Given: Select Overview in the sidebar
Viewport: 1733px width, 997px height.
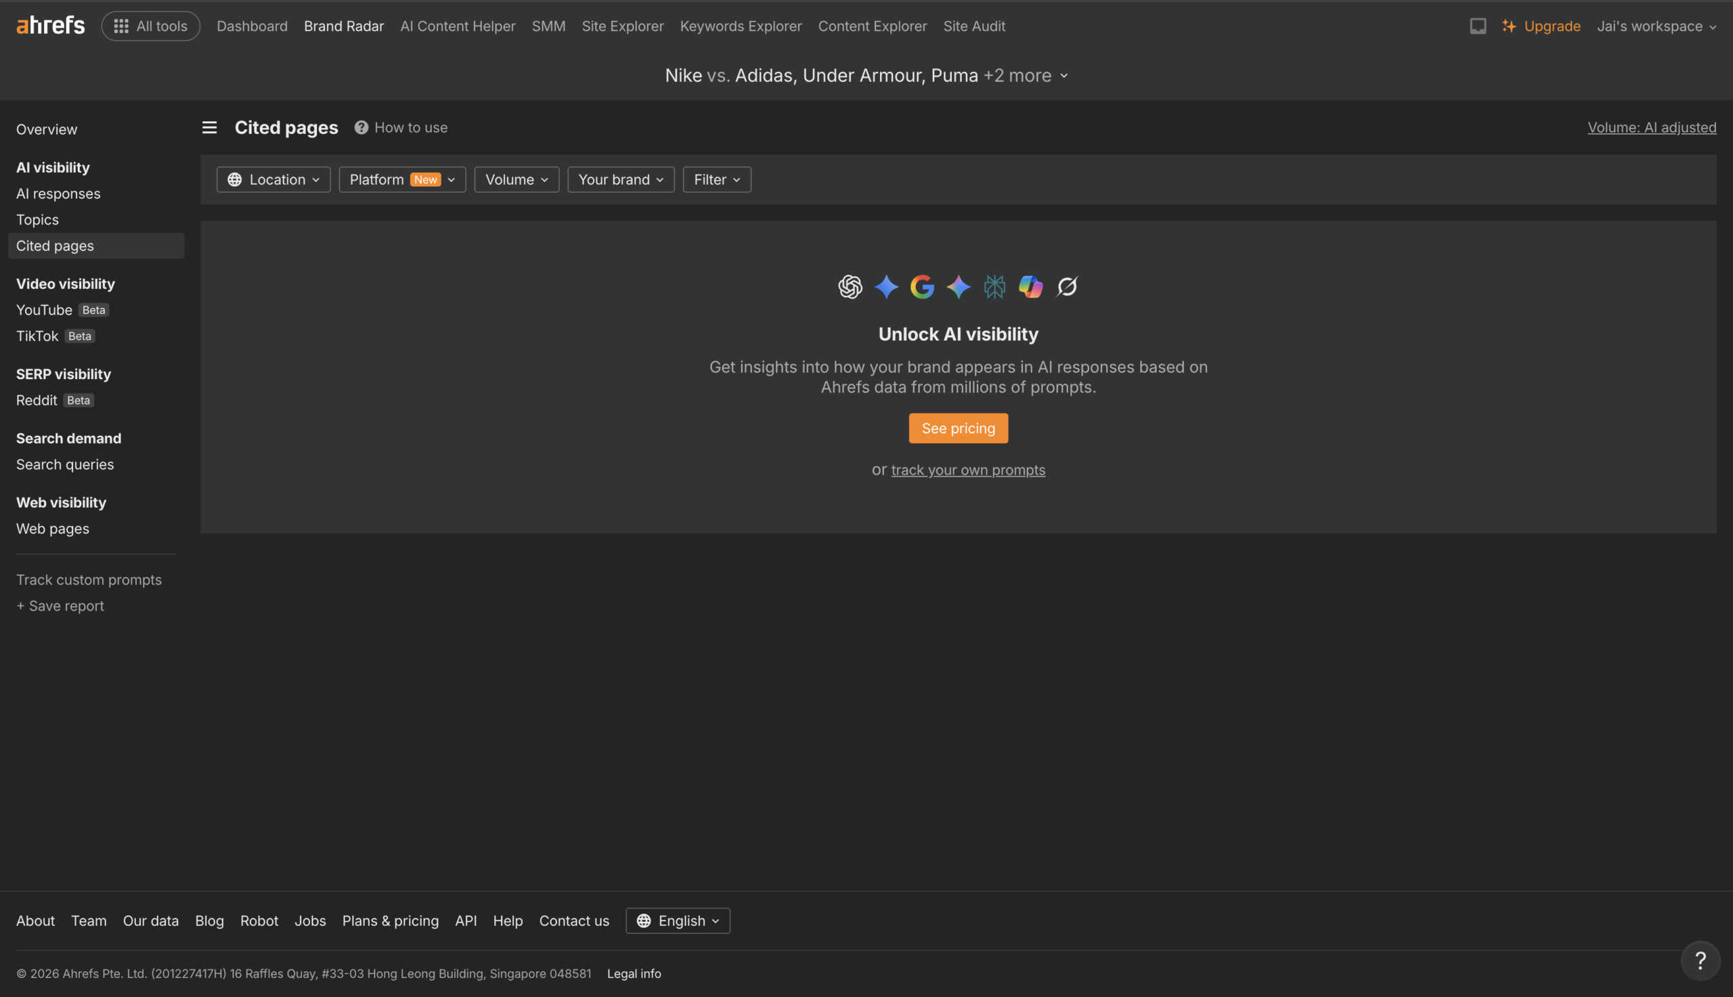Looking at the screenshot, I should [47, 129].
